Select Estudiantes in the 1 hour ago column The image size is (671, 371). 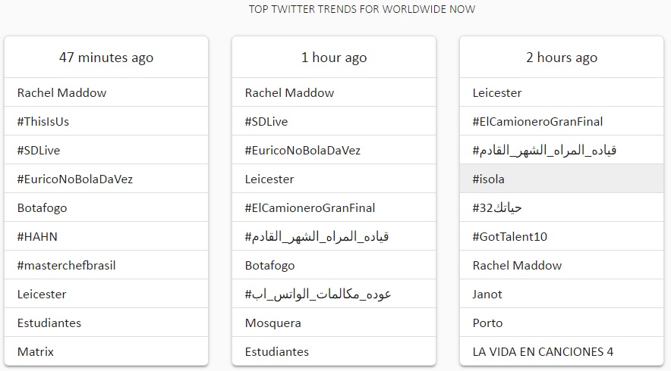coord(276,351)
